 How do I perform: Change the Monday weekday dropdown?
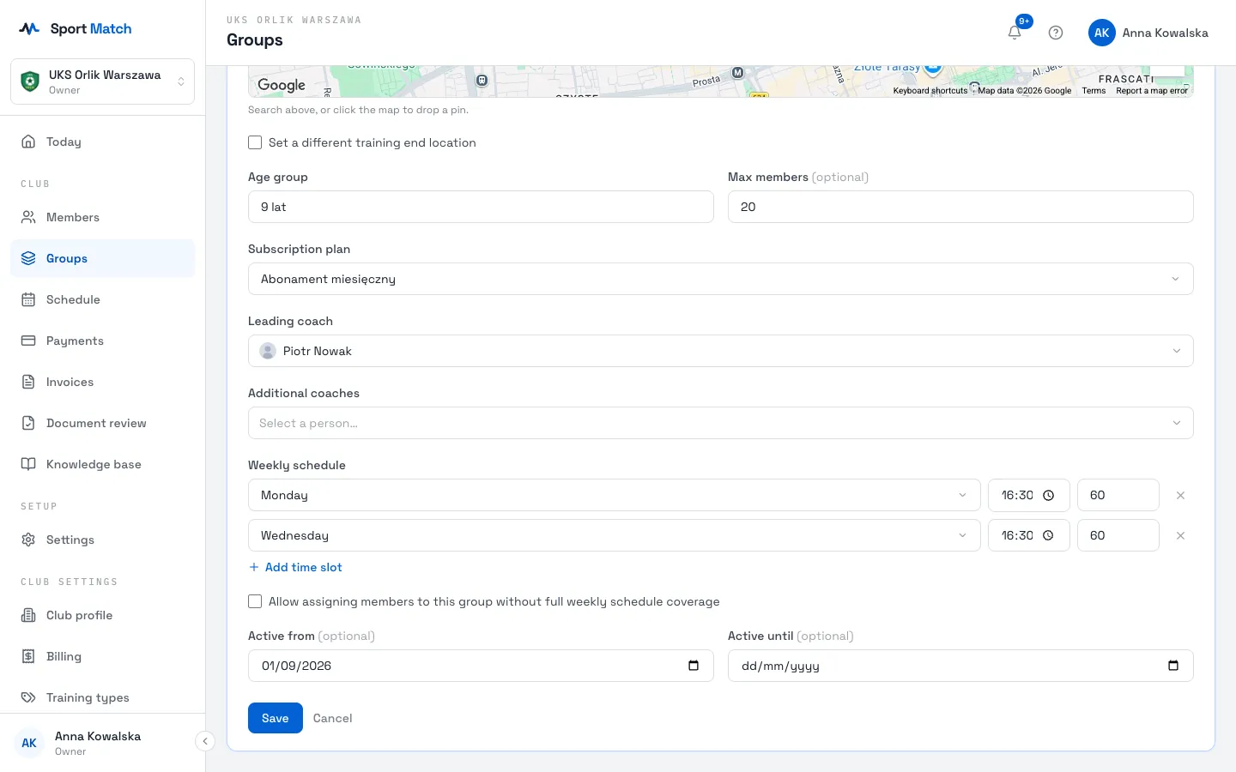(615, 495)
